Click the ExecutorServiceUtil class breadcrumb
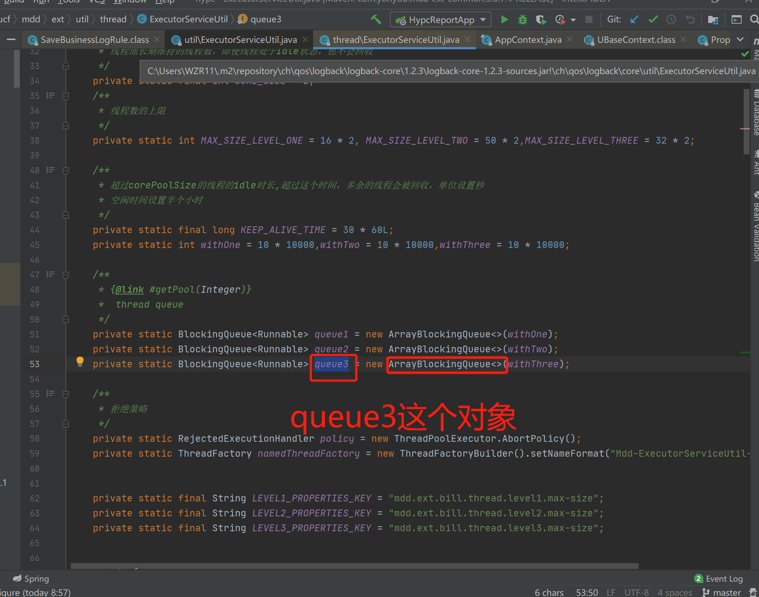The height and width of the screenshot is (597, 759). [183, 19]
